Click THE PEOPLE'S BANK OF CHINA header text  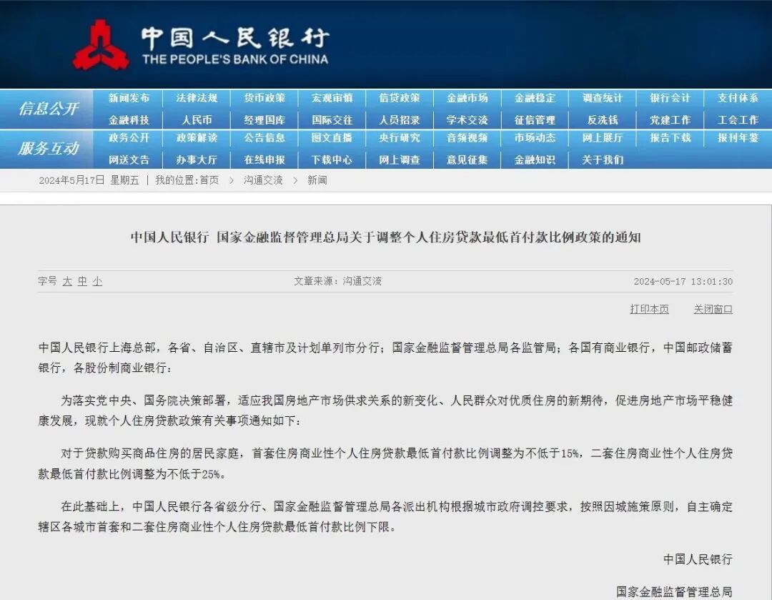pos(235,59)
